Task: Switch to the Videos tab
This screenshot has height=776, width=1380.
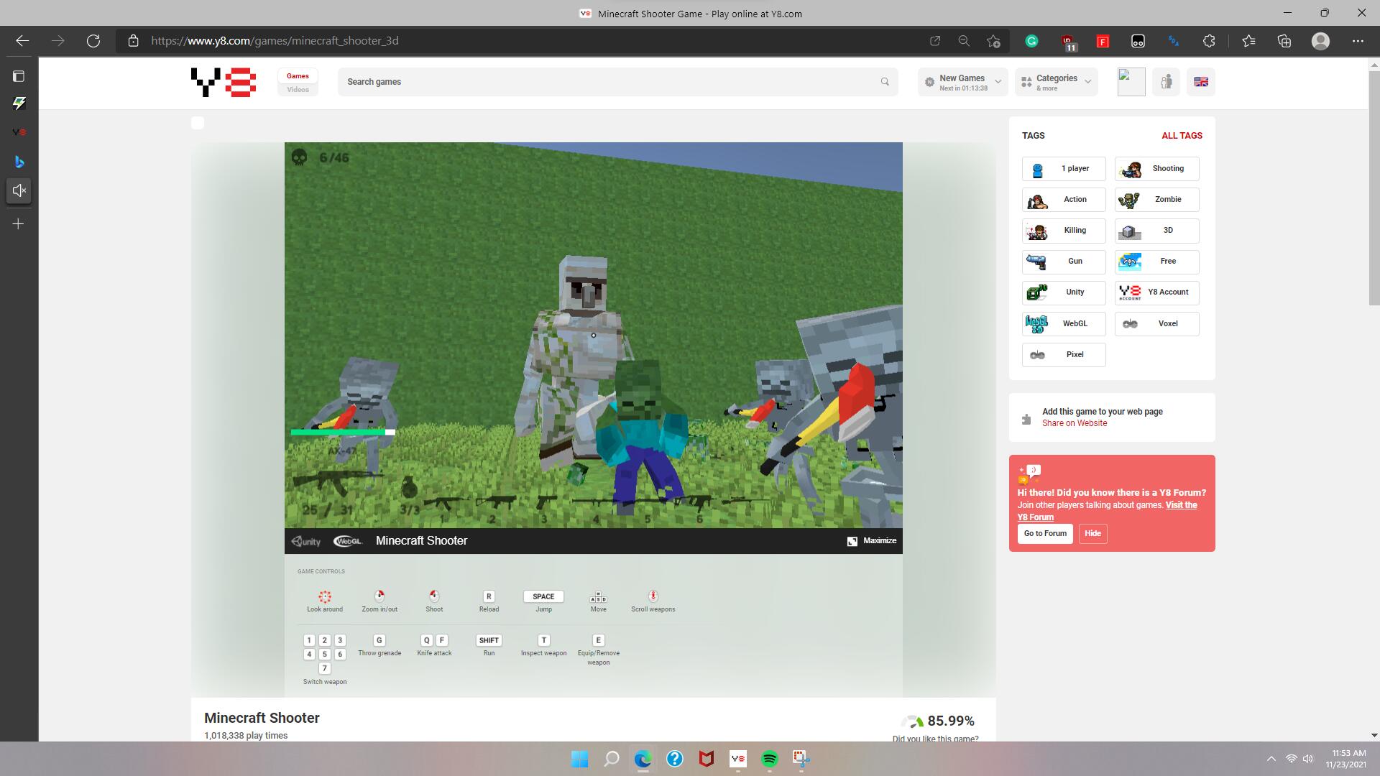Action: tap(298, 90)
